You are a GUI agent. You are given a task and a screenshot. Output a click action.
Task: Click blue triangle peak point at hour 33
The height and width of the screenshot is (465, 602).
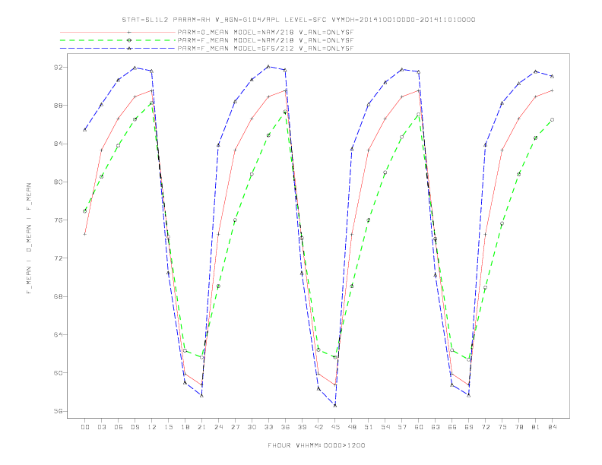click(x=268, y=66)
